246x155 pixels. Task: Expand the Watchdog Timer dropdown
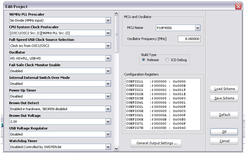coord(108,147)
